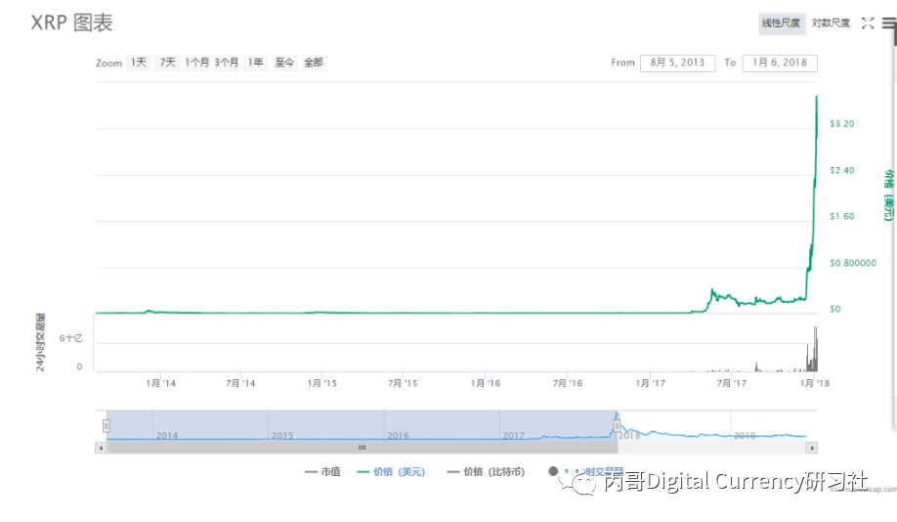This screenshot has height=522, width=897.
Task: Select the 3个月 zoom range
Action: click(227, 63)
